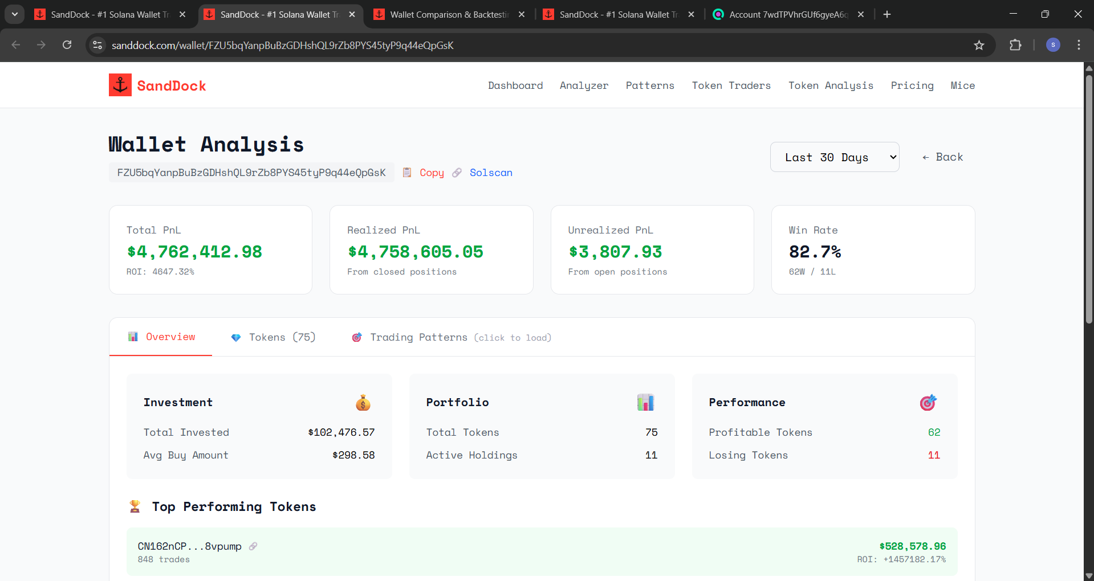Switch to the Account 7wdTPVhrGUf6gyeA6 browser tab
This screenshot has height=581, width=1094.
[788, 14]
